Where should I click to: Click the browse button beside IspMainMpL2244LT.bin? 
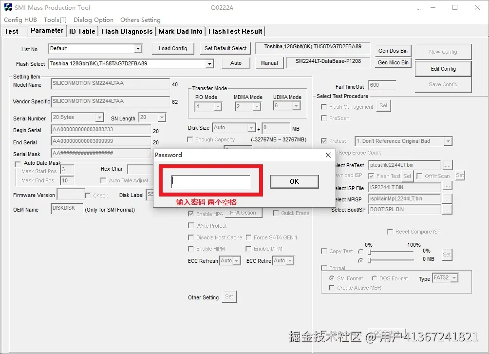coord(447,198)
